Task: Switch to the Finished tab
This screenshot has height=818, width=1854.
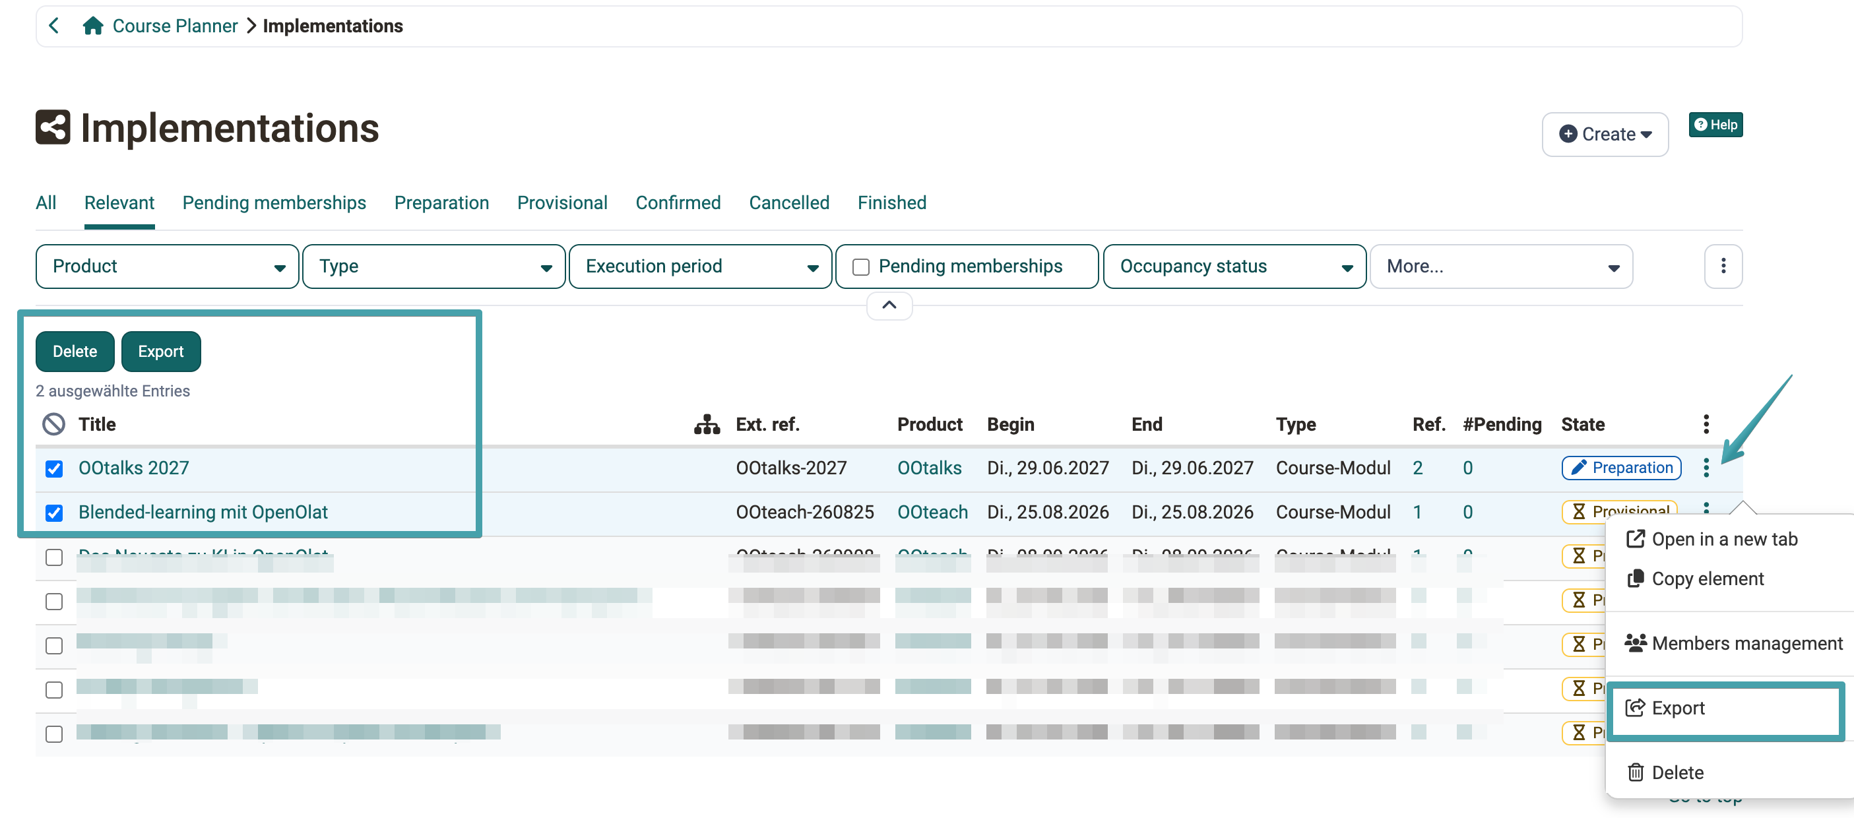Action: pos(892,203)
